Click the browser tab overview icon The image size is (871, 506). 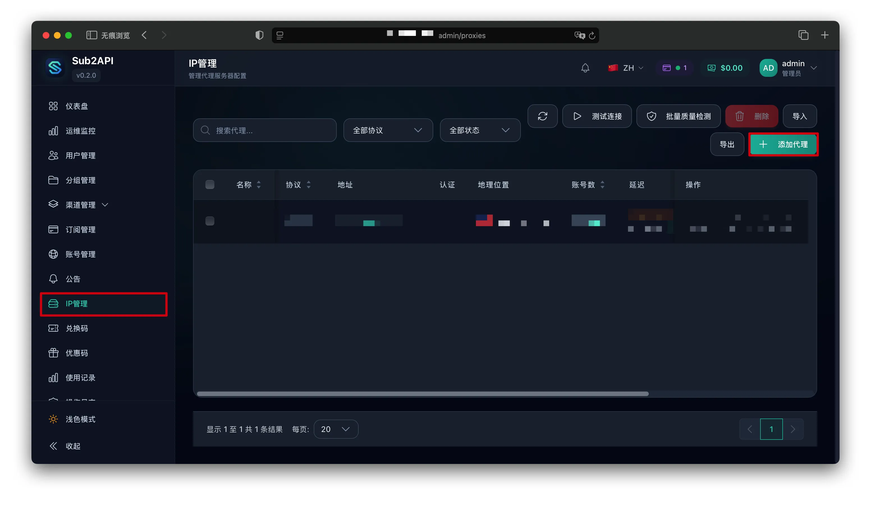click(803, 35)
